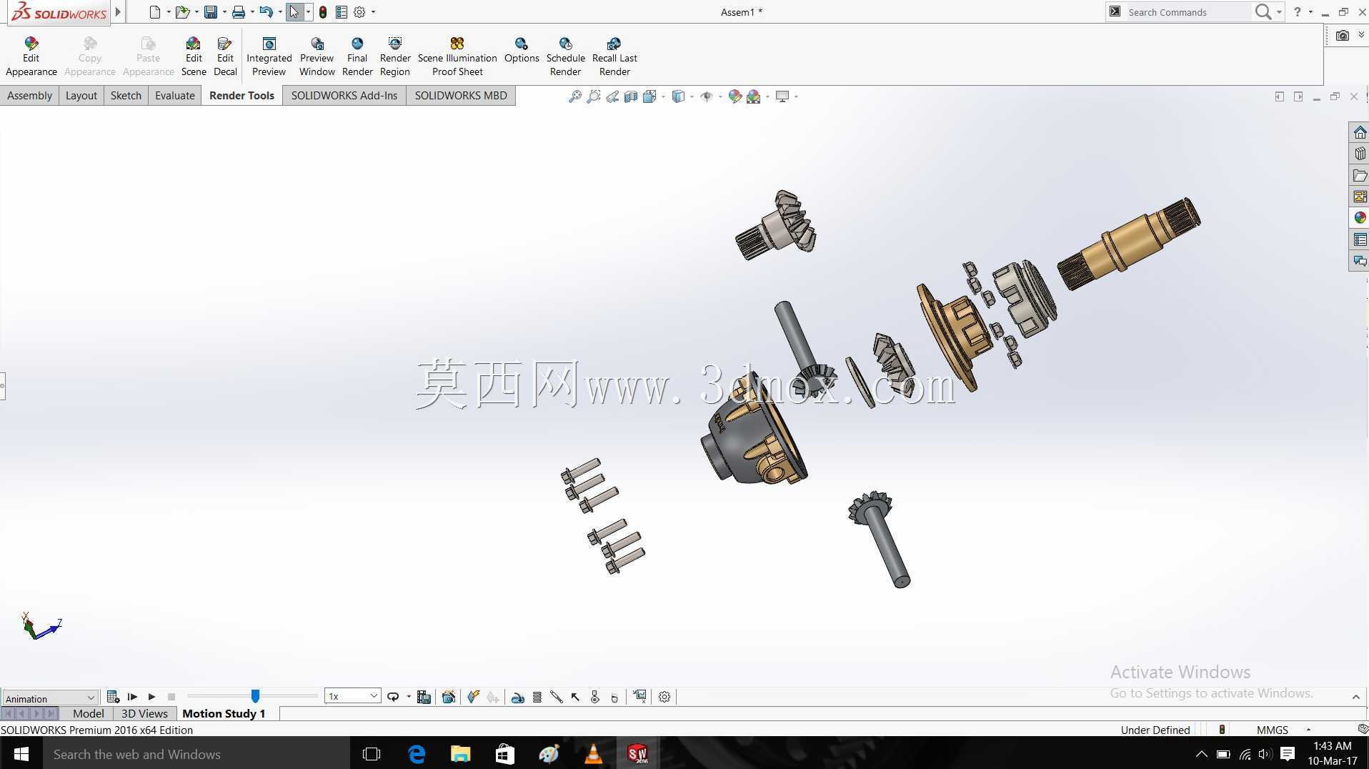Select the SOLIDWORKS MBD tab
Image resolution: width=1369 pixels, height=769 pixels.
[x=461, y=96]
